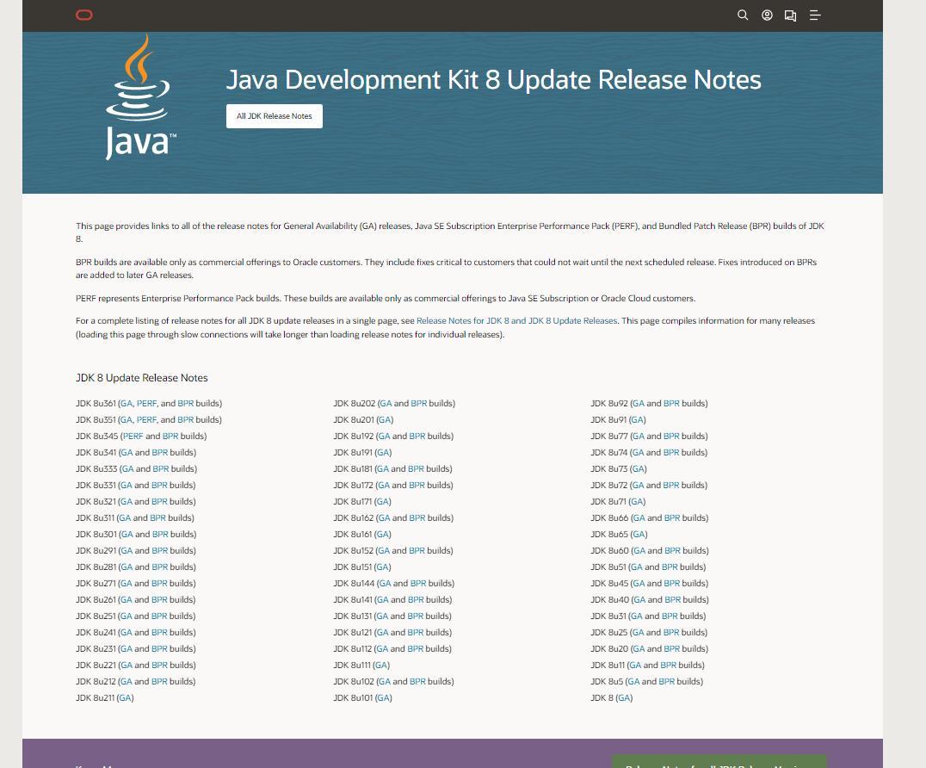Open BPR link for JDK 8u345
926x768 pixels.
pyautogui.click(x=170, y=437)
